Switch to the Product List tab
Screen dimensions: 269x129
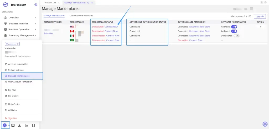pyautogui.click(x=50, y=3)
